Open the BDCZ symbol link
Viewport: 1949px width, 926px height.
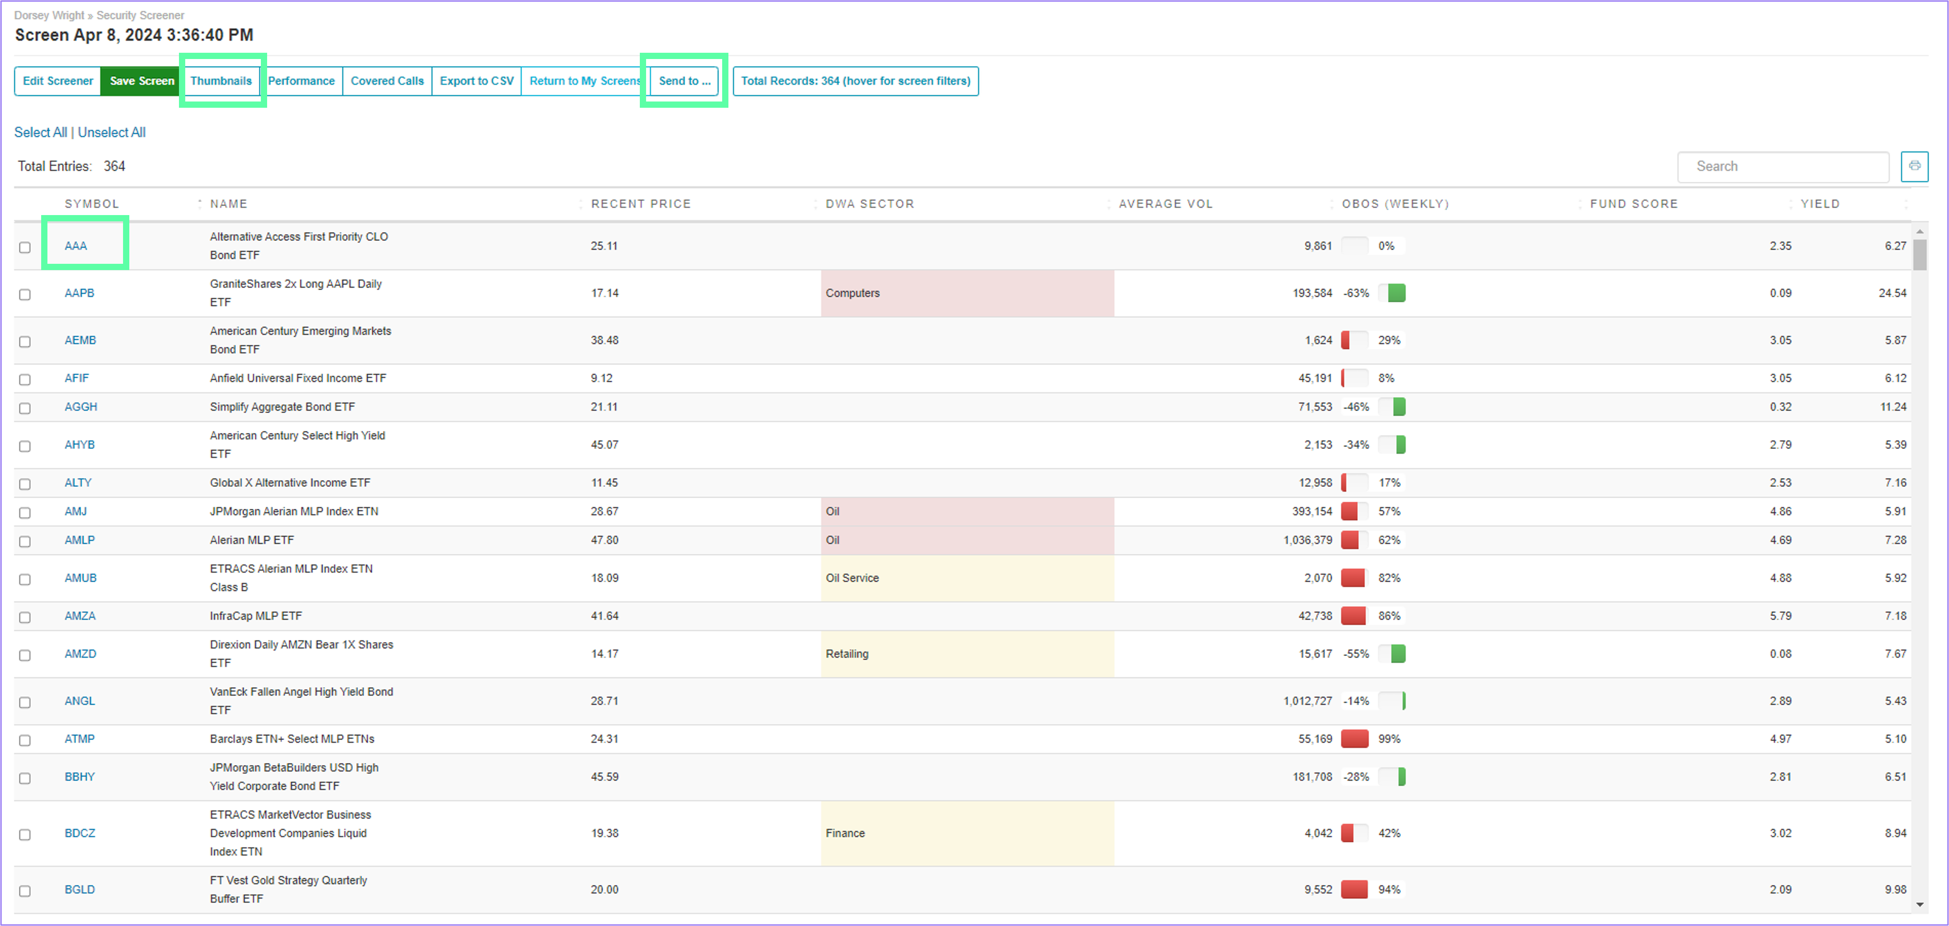(x=80, y=833)
